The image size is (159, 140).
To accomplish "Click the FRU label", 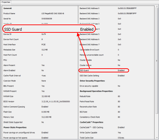I will pos(5,60).
